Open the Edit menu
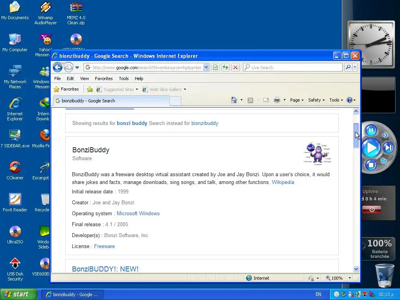 [70, 79]
